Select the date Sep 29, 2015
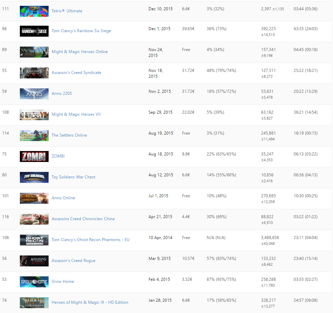The width and height of the screenshot is (333, 313). [161, 112]
